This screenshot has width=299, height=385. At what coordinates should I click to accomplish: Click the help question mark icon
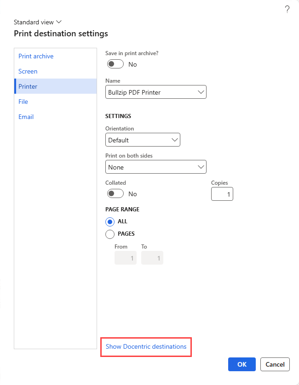point(287,9)
